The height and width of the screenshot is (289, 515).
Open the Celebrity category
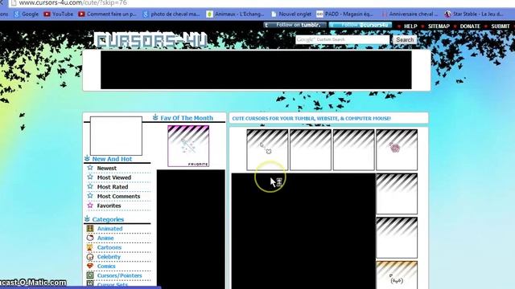pyautogui.click(x=109, y=257)
